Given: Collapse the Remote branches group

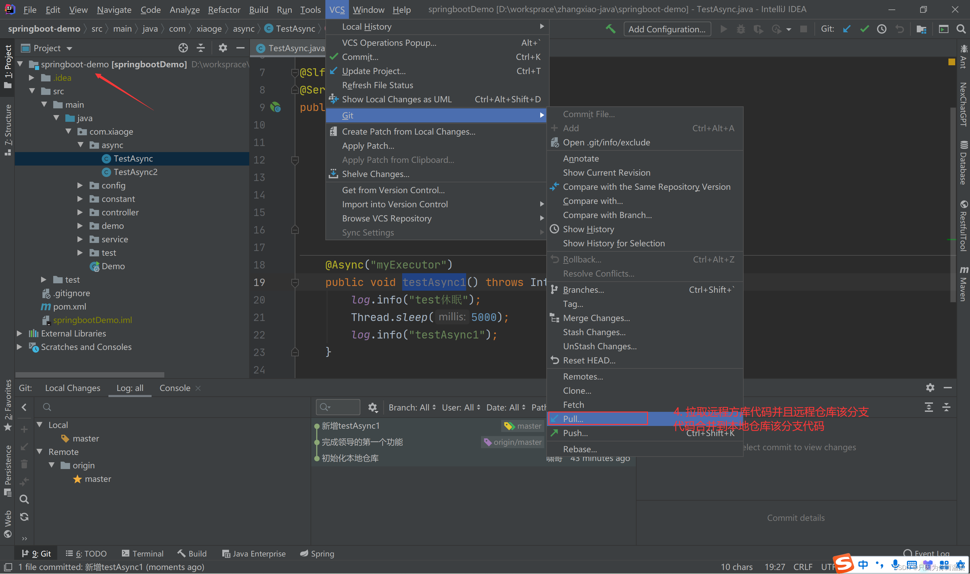Looking at the screenshot, I should pos(39,452).
